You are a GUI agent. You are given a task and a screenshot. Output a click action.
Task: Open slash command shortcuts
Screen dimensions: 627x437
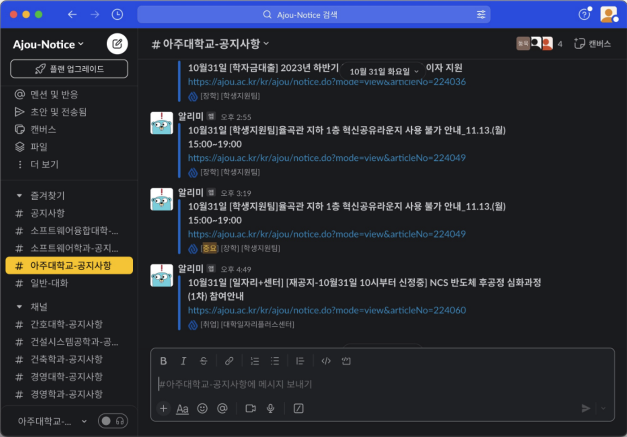pyautogui.click(x=299, y=408)
